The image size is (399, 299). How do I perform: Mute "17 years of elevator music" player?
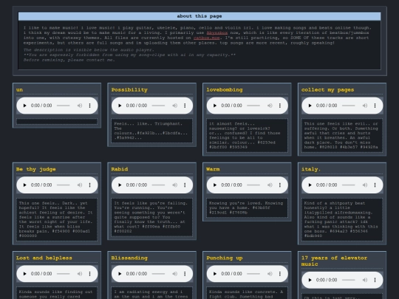click(365, 280)
